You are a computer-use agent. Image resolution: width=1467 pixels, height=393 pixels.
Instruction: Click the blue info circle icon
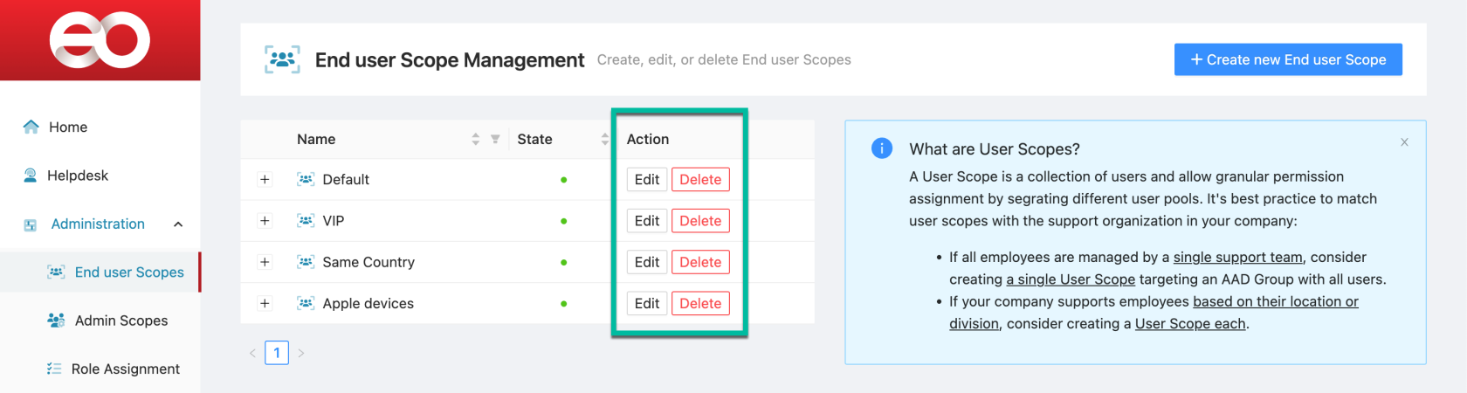tap(882, 148)
